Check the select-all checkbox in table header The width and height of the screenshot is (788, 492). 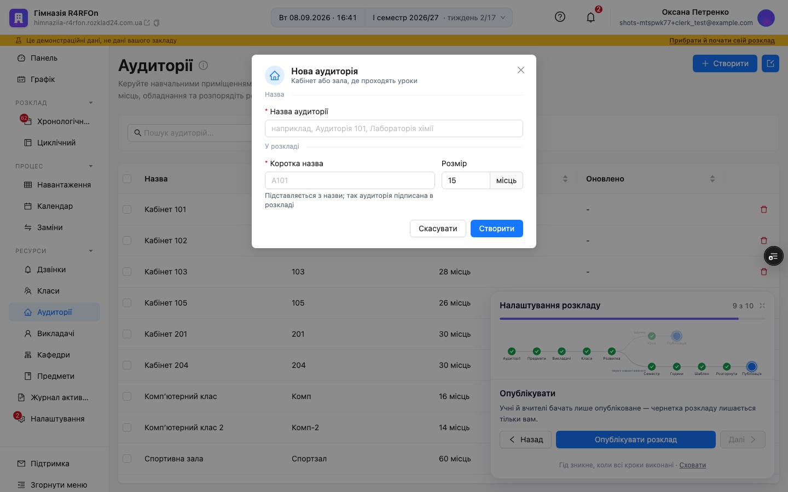click(127, 179)
